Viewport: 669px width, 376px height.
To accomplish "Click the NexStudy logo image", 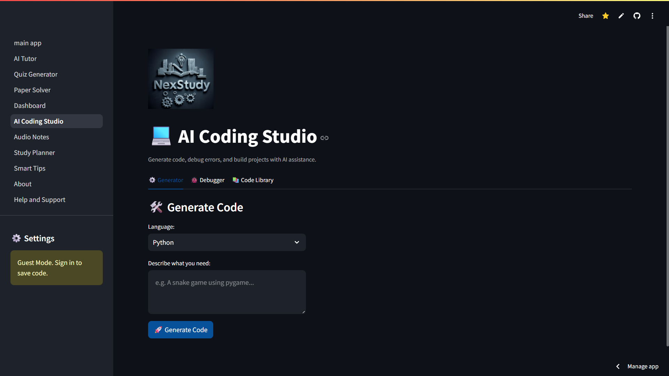I will (181, 79).
